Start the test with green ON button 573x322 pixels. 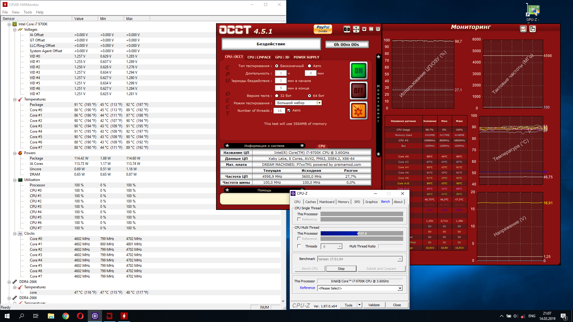point(358,71)
